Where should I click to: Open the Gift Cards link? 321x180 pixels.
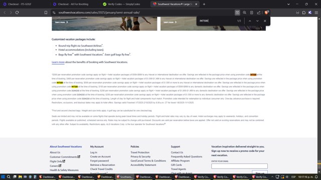point(176,165)
